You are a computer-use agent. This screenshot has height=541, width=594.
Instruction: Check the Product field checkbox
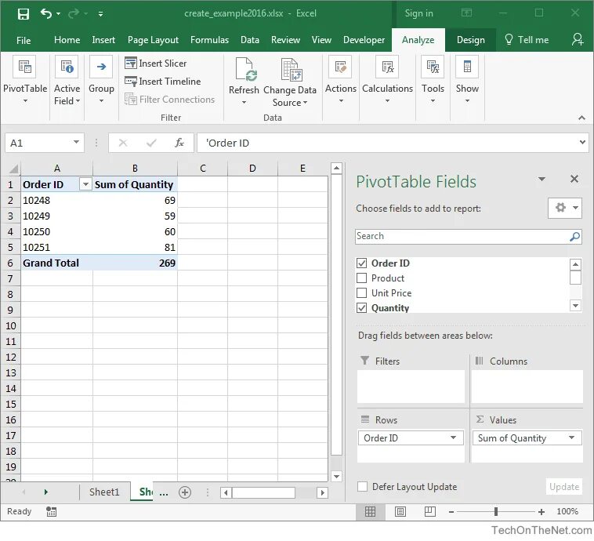[x=362, y=278]
